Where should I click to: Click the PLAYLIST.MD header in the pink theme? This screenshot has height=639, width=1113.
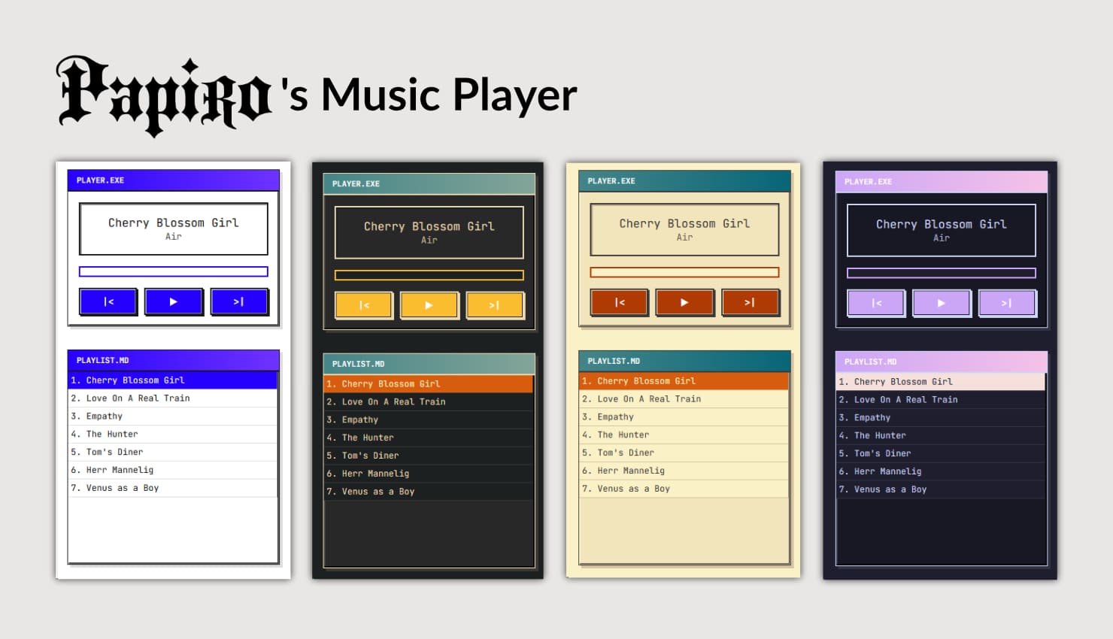click(x=940, y=362)
